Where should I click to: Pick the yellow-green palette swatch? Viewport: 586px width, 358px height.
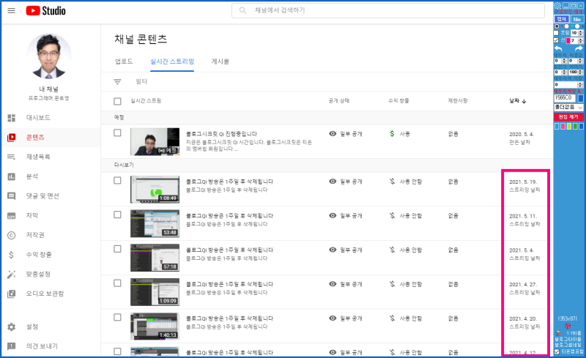(569, 126)
